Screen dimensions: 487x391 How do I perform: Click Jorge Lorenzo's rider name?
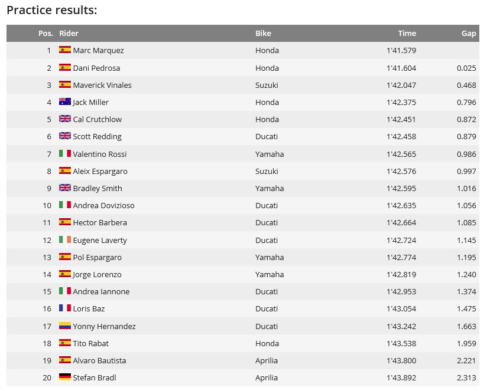click(x=97, y=274)
